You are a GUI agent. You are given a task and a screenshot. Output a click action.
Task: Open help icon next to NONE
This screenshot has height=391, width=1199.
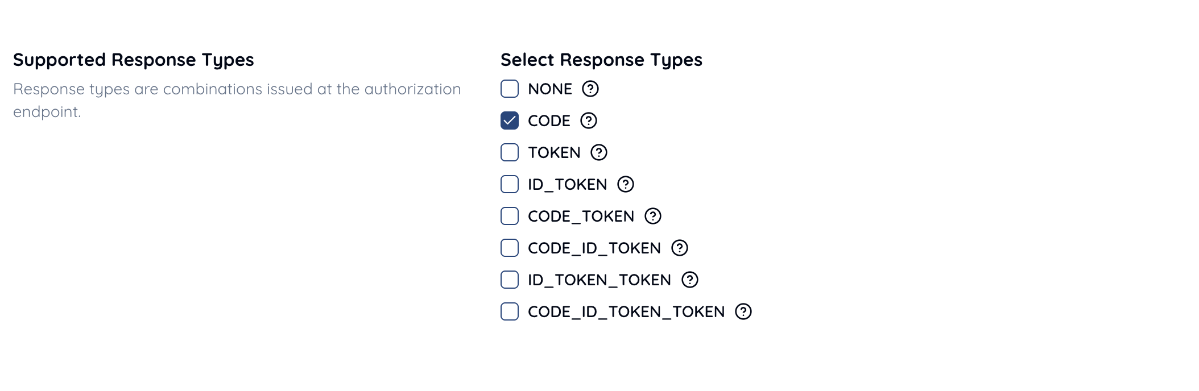click(590, 89)
